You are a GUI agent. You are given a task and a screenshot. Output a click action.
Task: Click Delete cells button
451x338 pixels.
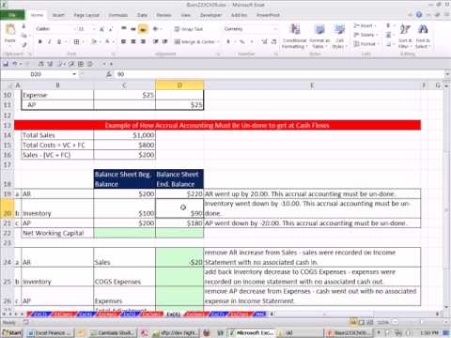coord(365,35)
